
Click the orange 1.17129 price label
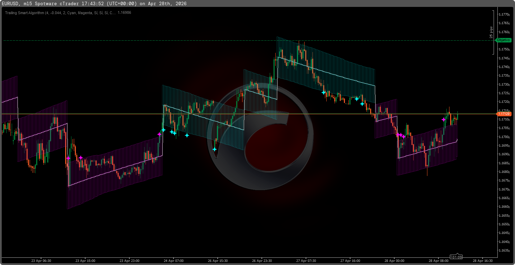tap(504, 114)
